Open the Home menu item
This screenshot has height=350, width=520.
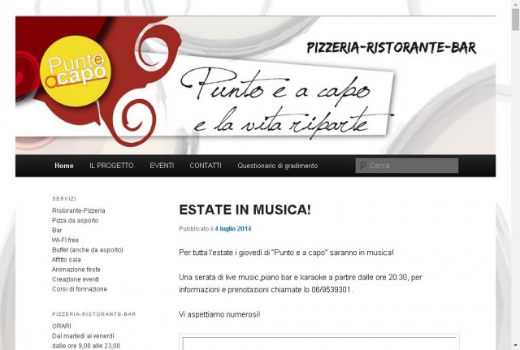(x=64, y=166)
